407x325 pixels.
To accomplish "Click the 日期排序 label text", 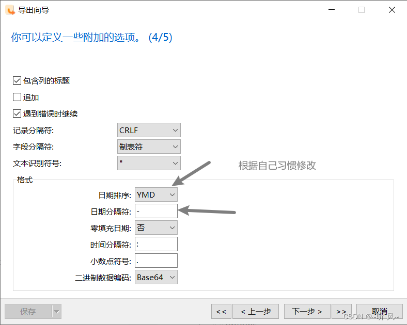I will (x=115, y=195).
